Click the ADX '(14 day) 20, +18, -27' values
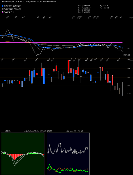The height and width of the screenshot is (175, 133). pos(75,131)
